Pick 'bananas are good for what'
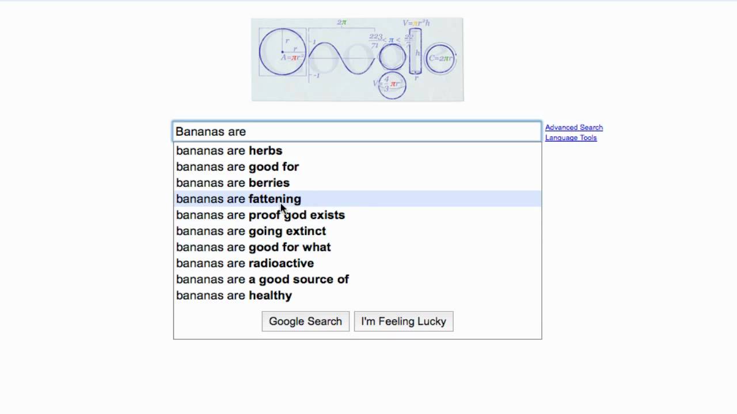Image resolution: width=737 pixels, height=414 pixels. [x=253, y=247]
